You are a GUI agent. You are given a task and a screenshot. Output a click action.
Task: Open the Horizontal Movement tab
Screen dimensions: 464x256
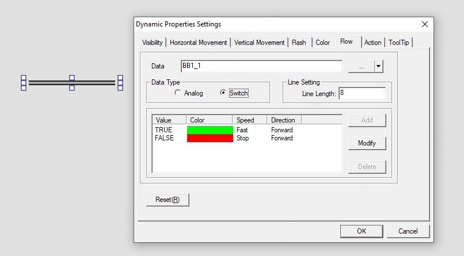199,43
